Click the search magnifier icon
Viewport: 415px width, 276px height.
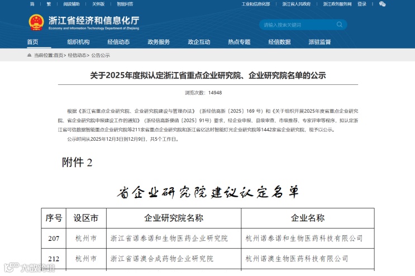(x=339, y=25)
